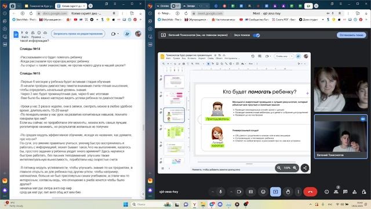
Task: Switch to the Тонконогов Курс browser tab
Action: pyautogui.click(x=39, y=6)
